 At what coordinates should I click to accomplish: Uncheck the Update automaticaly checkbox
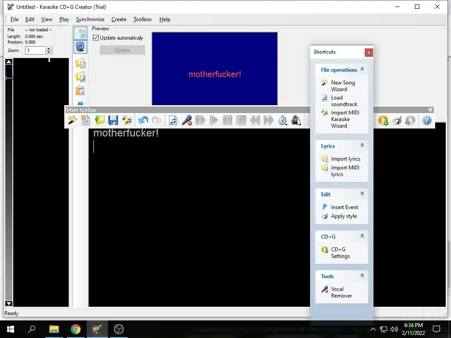tap(96, 38)
